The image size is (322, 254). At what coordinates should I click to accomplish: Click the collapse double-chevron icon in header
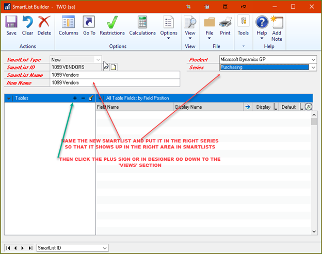tap(309, 107)
